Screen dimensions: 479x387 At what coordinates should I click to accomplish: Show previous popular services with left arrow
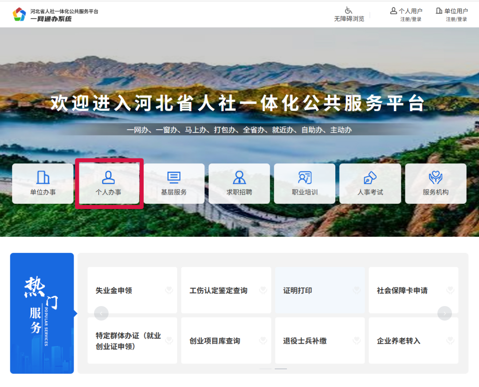101,313
